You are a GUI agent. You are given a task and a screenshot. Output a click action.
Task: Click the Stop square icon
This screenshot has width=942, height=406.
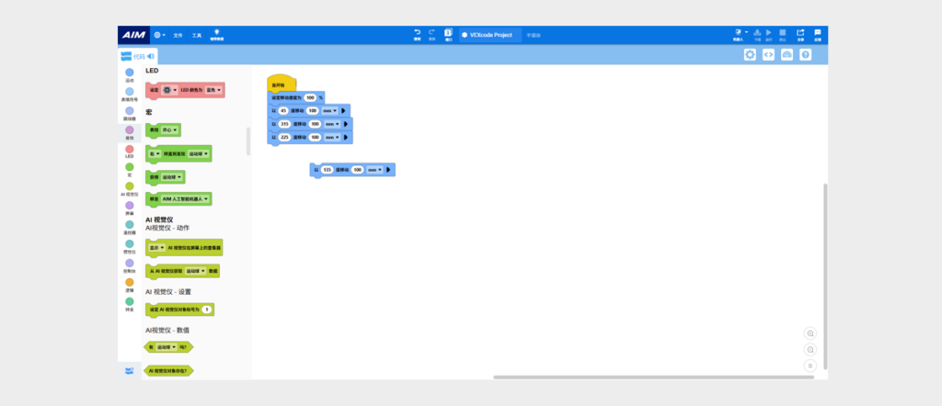coord(782,32)
